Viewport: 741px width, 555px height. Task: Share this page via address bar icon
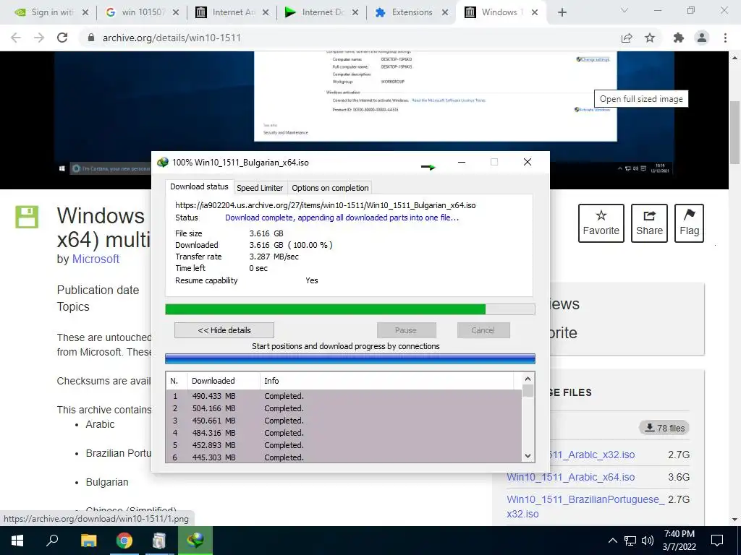point(627,38)
